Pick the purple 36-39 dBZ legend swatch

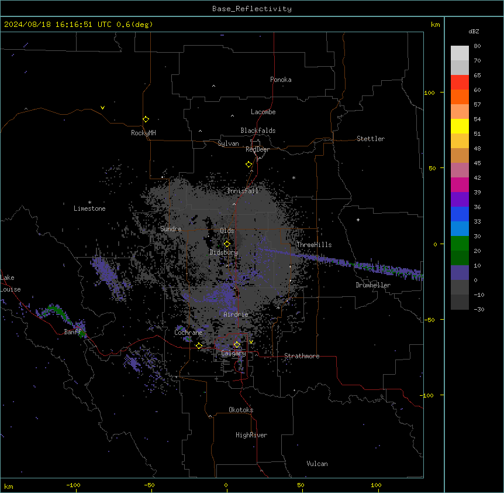click(x=460, y=199)
